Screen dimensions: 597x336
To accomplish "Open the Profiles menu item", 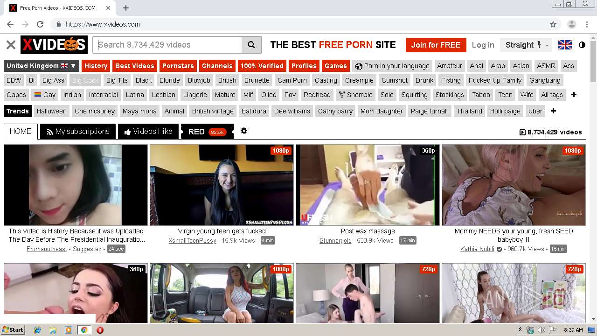I will (304, 66).
